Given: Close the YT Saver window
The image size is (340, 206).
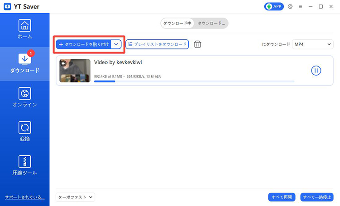Looking at the screenshot, I should coord(331,6).
